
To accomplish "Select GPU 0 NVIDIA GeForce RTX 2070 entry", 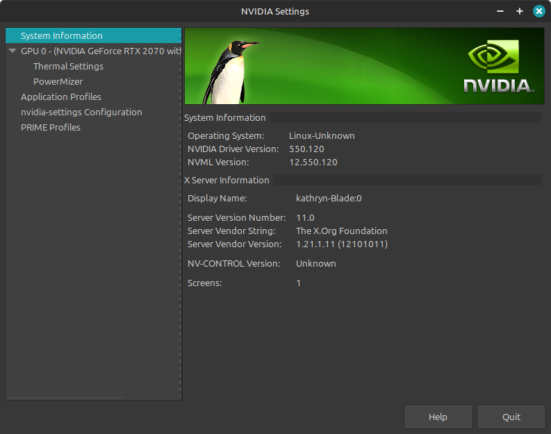I will pos(101,51).
